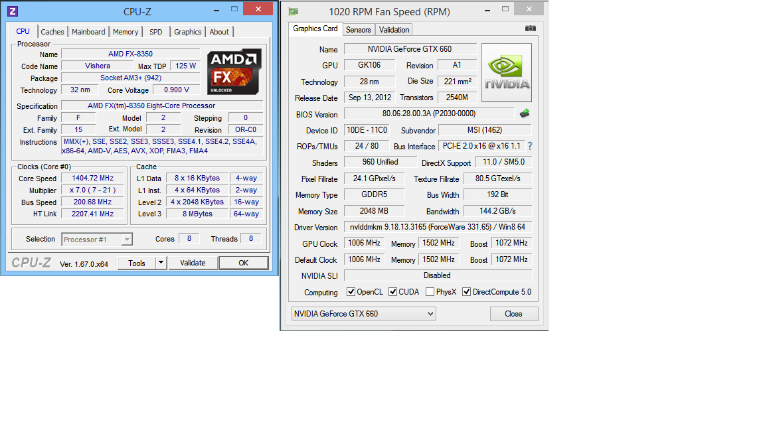Click the processor name AMD FX-8350
Screen dimensions: 765x430
point(130,54)
